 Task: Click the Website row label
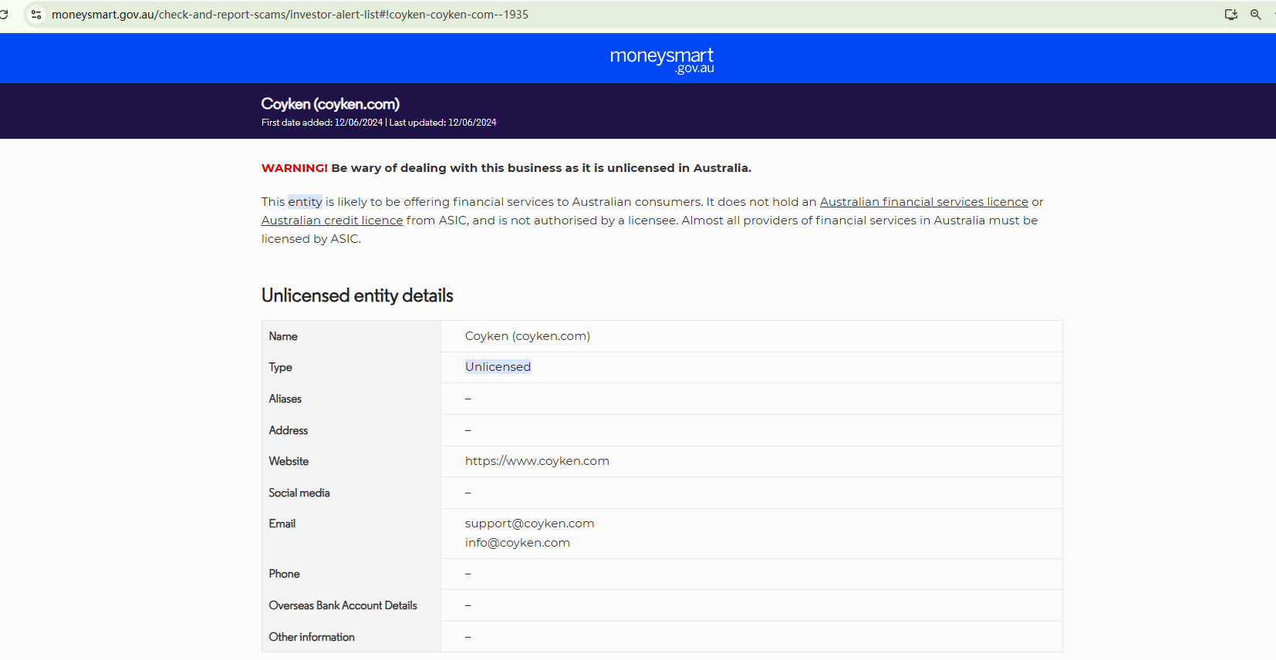pos(289,461)
